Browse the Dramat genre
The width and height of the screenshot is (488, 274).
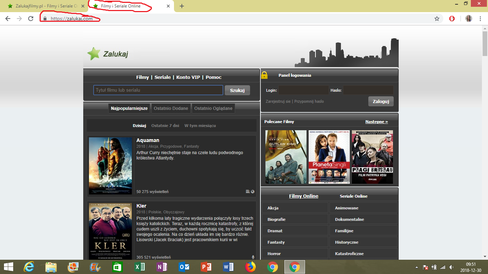295,231
